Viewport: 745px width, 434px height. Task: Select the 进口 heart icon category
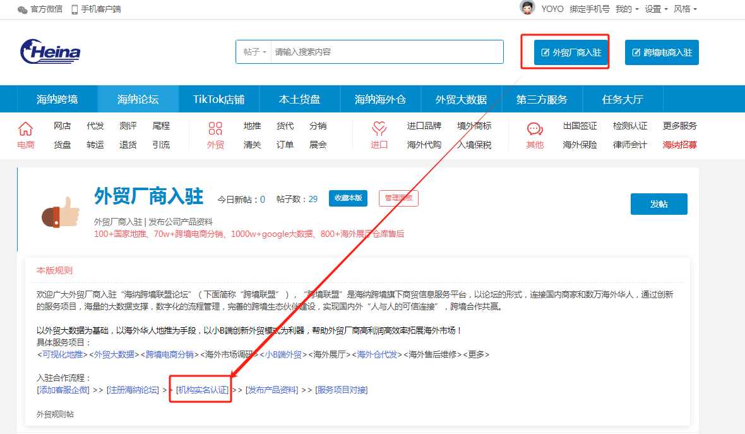(379, 130)
